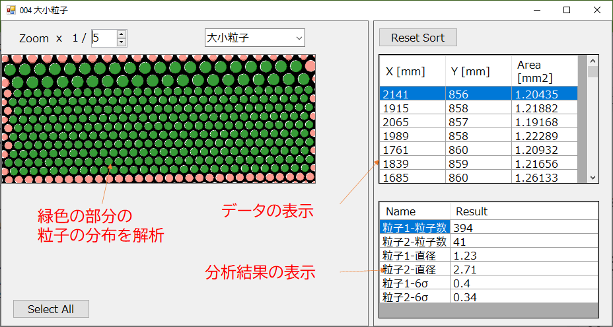This screenshot has height=327, width=613.
Task: Click the data table scrollbar thumb
Action: (593, 71)
